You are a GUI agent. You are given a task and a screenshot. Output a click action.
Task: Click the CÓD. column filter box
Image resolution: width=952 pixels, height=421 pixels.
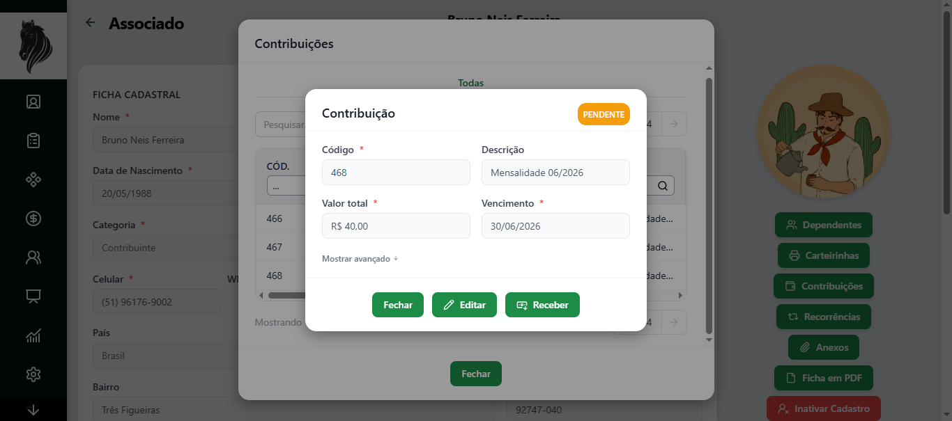pos(286,186)
